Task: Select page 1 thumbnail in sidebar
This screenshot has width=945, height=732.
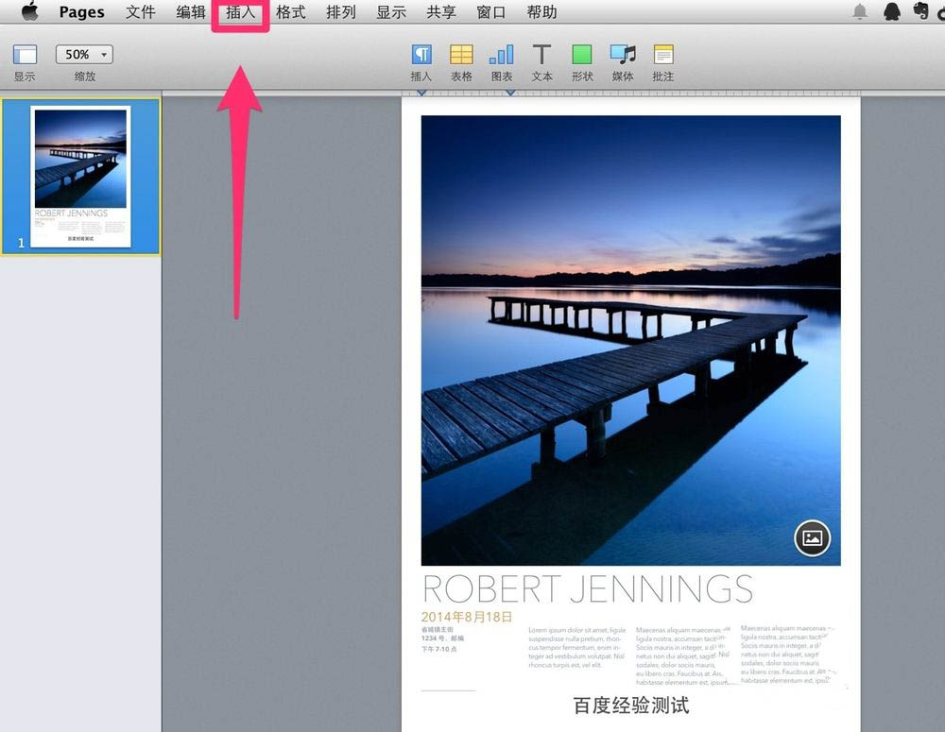Action: point(80,177)
